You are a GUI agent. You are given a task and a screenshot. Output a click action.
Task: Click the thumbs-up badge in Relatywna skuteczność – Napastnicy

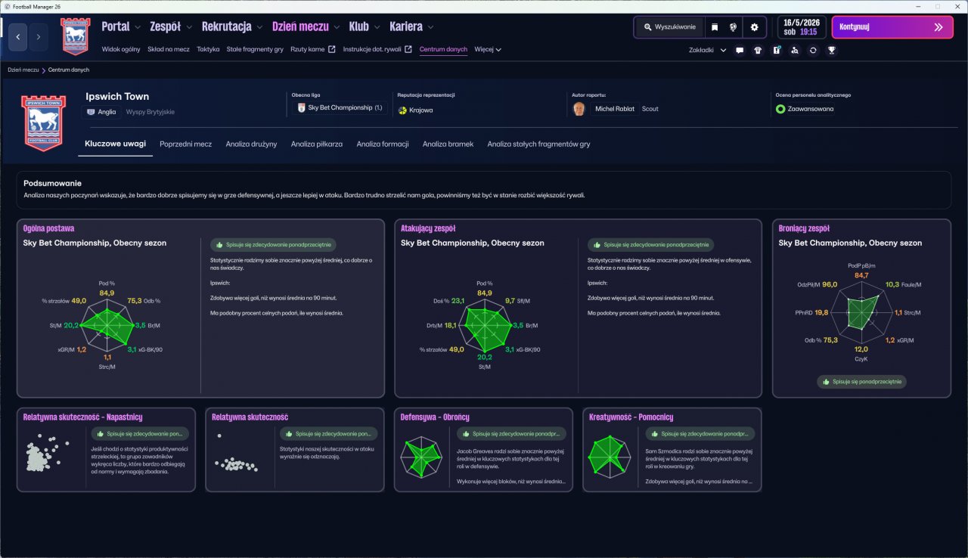click(140, 434)
